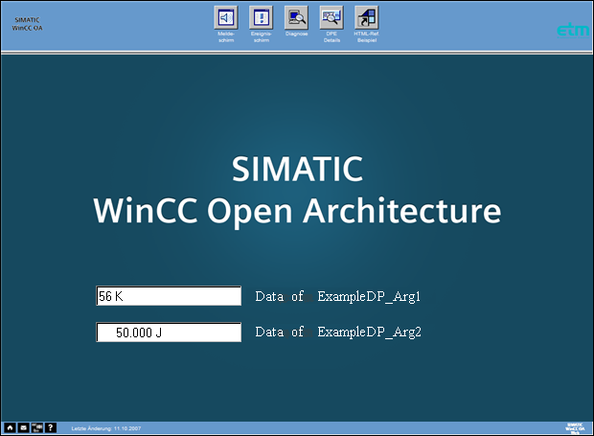
Task: Click the question mark help icon
Action: click(50, 427)
